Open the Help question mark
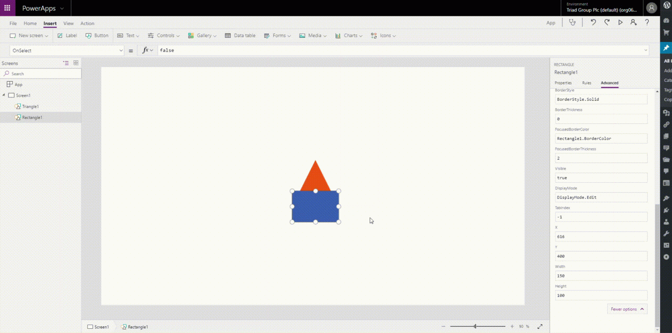The height and width of the screenshot is (333, 672). pos(647,22)
